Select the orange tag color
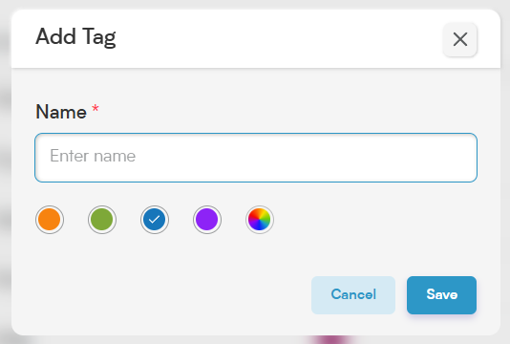Viewport: 510px width, 344px height. point(50,220)
